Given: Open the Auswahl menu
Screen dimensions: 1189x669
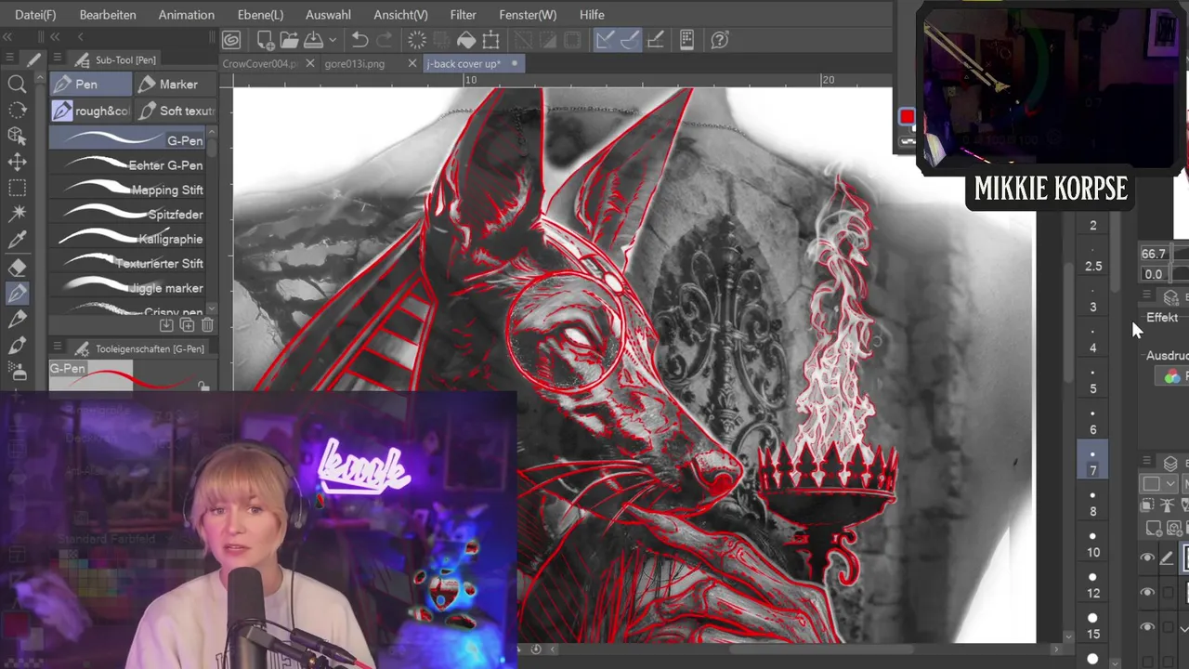Looking at the screenshot, I should [328, 15].
